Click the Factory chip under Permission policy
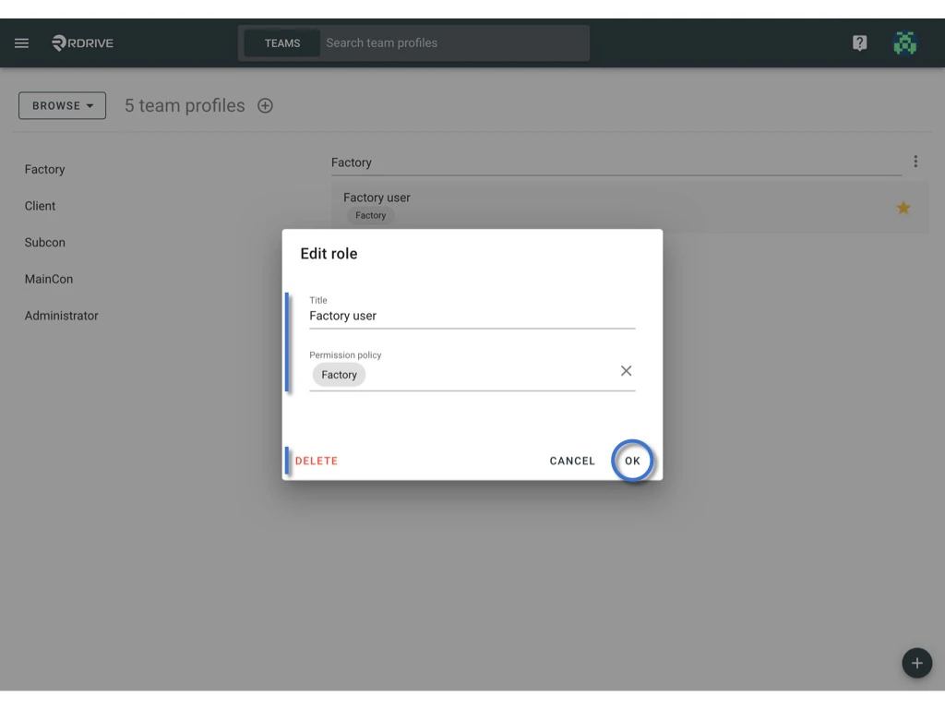 (339, 374)
